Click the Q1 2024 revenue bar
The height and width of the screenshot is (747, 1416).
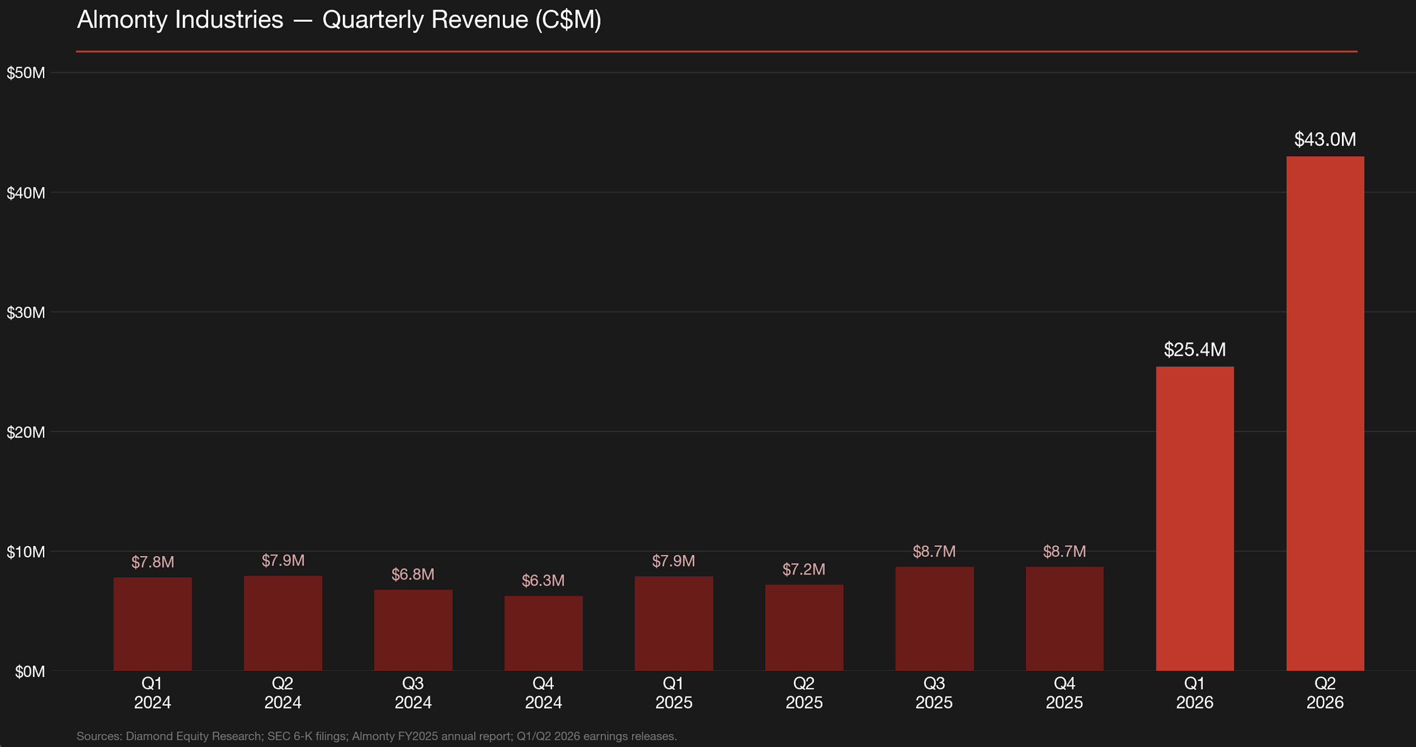tap(153, 624)
